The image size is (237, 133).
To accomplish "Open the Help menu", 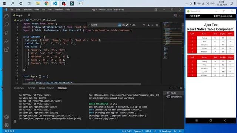I will click(67, 10).
